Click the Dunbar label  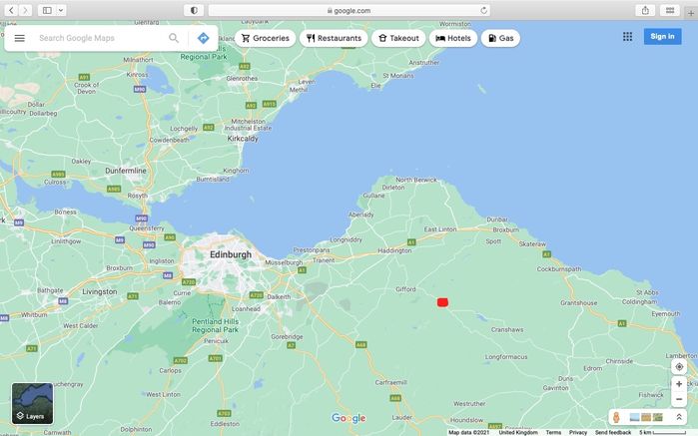coord(497,219)
